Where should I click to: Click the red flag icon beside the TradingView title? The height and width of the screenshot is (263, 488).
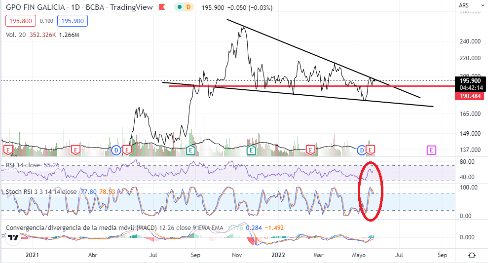[162, 7]
